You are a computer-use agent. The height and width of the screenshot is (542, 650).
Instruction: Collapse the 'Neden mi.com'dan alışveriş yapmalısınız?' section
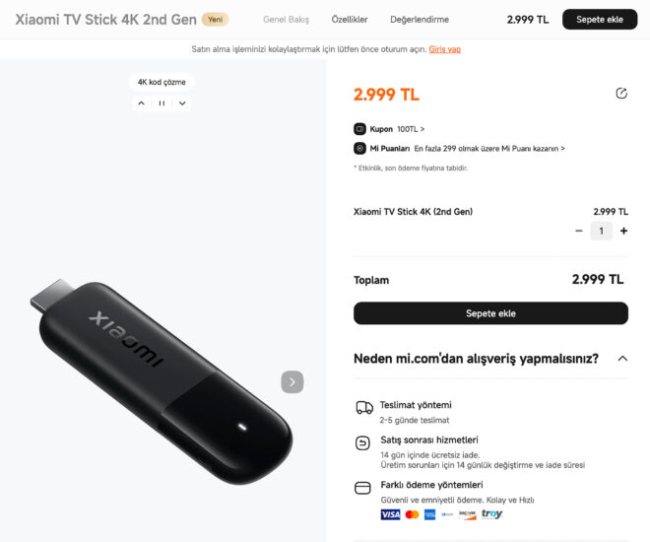621,359
